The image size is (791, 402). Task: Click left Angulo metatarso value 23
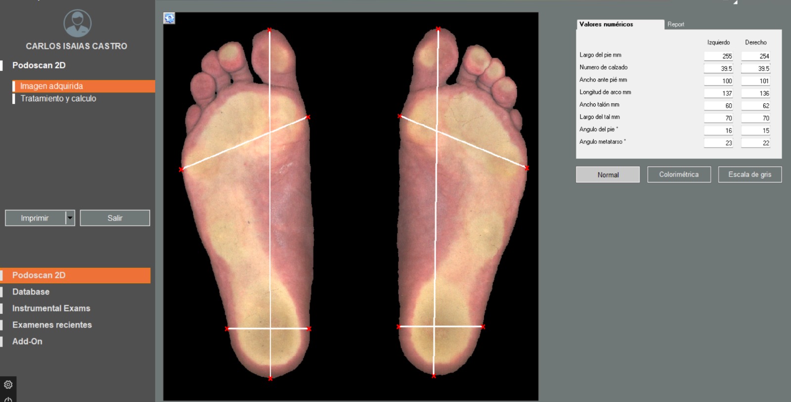(718, 142)
